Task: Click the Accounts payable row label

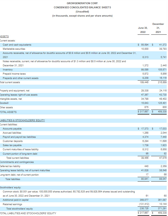Action: (12, 129)
